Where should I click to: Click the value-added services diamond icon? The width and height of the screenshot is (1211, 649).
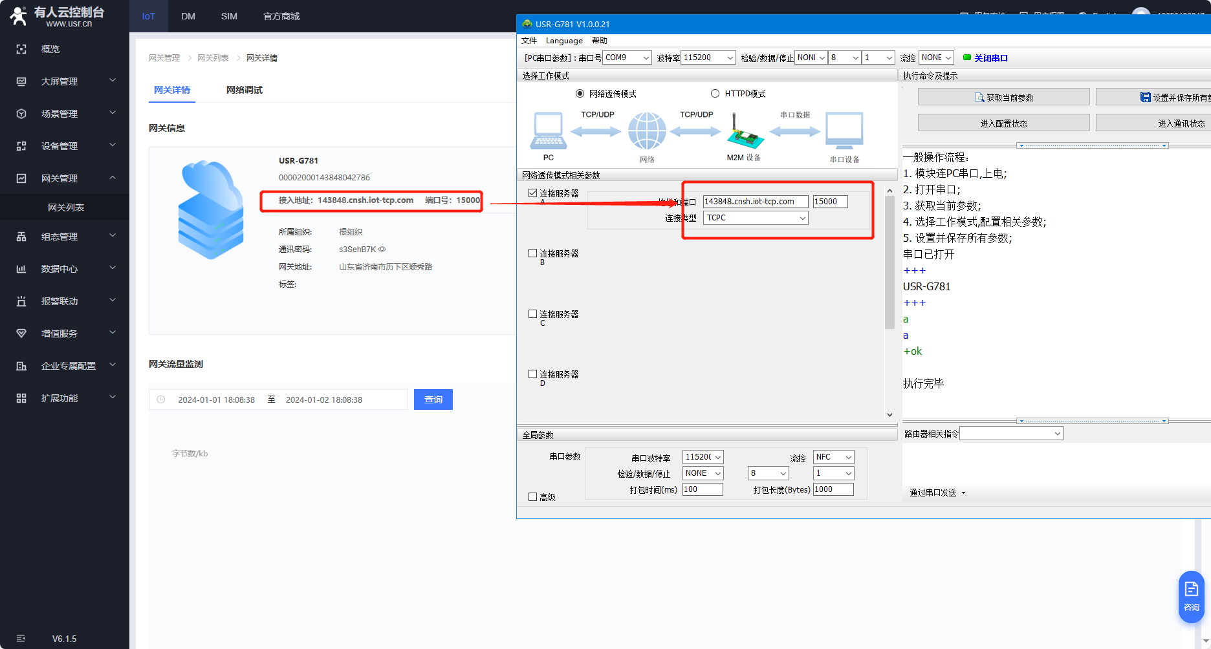click(x=21, y=334)
